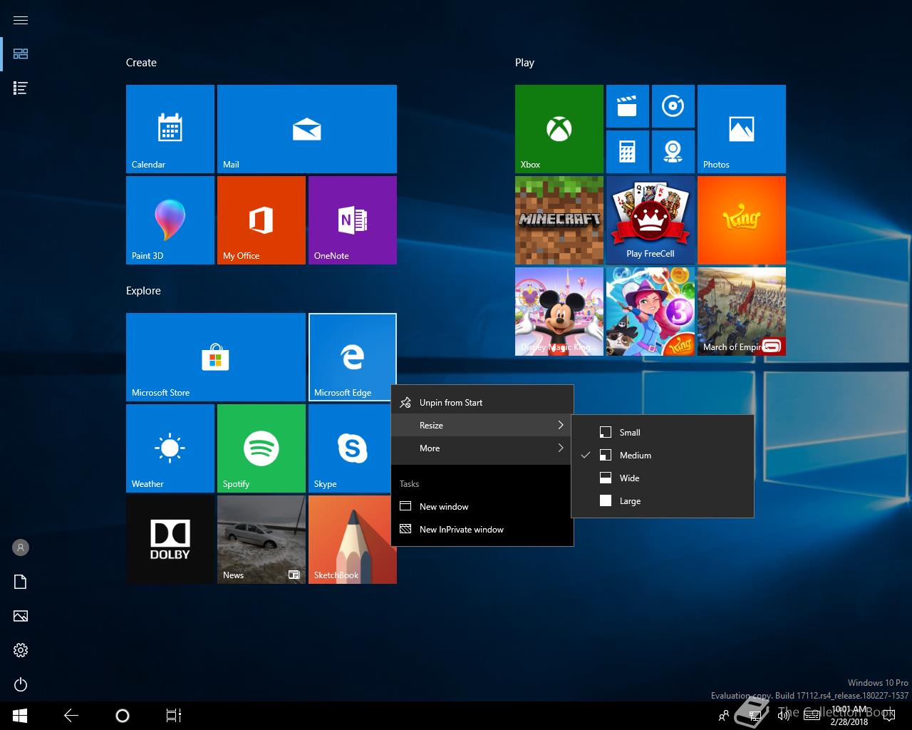Click the taskbar Back arrow
This screenshot has width=912, height=730.
(71, 716)
